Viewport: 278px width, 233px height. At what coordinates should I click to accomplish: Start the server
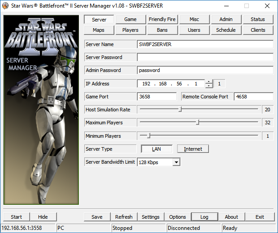pos(17,217)
